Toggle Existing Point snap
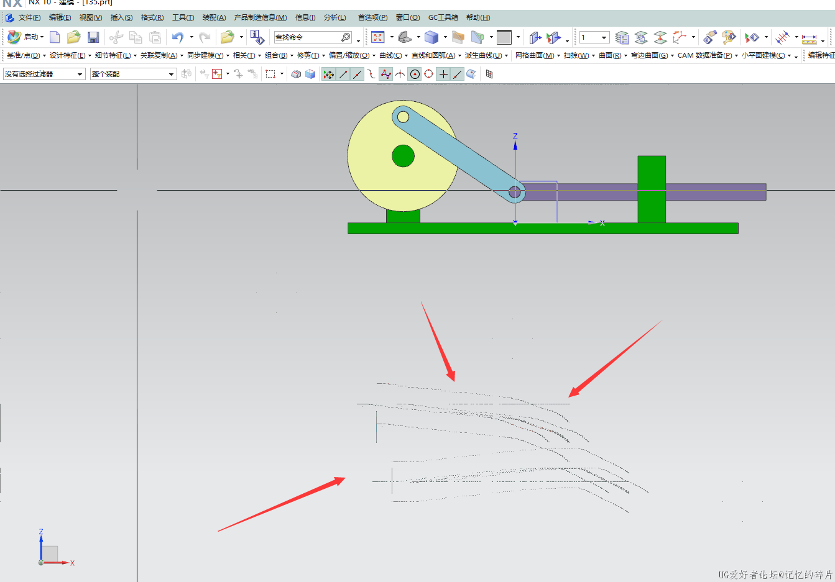 pos(443,75)
